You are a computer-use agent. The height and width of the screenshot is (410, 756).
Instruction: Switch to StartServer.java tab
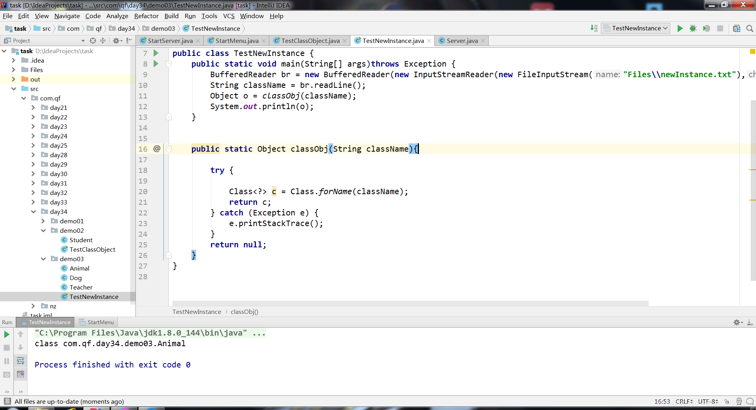point(170,41)
